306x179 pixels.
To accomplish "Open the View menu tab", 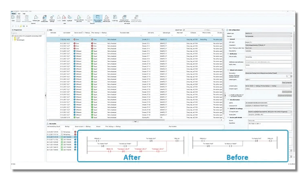I will (19, 13).
